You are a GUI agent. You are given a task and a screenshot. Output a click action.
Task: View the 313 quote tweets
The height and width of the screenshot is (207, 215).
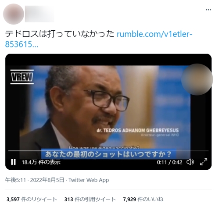click(90, 199)
